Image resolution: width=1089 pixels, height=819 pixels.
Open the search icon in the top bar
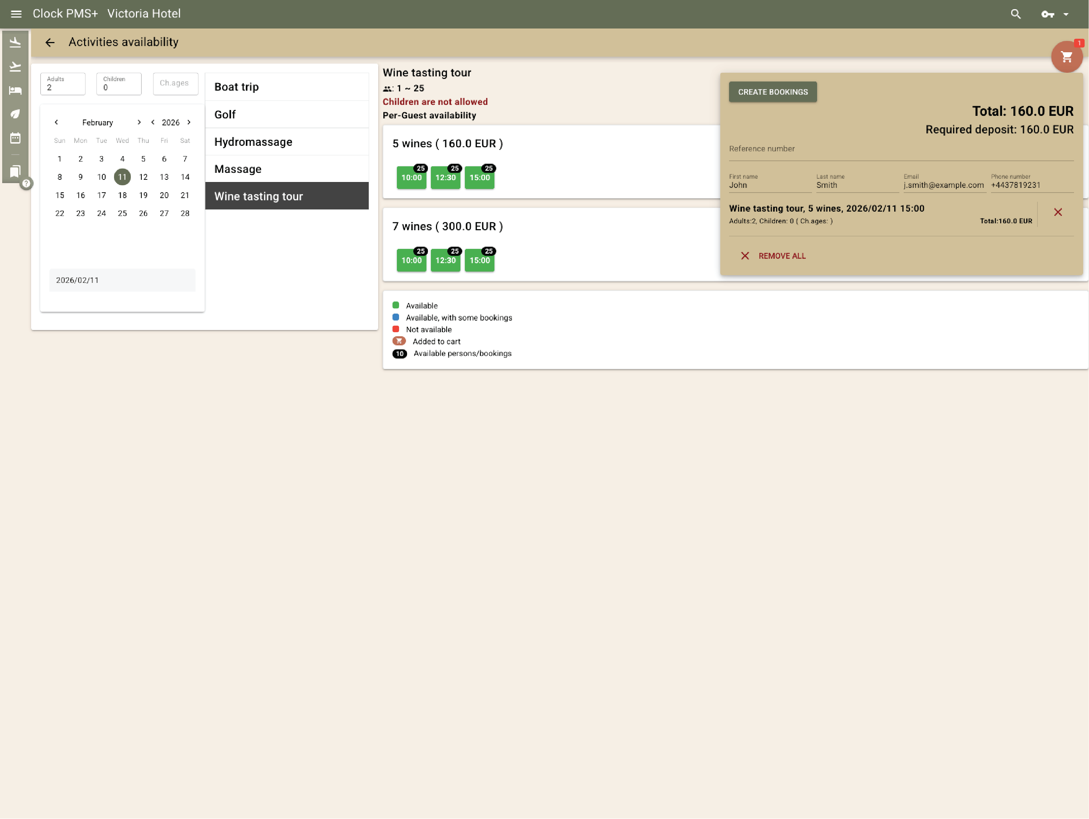(x=1016, y=14)
